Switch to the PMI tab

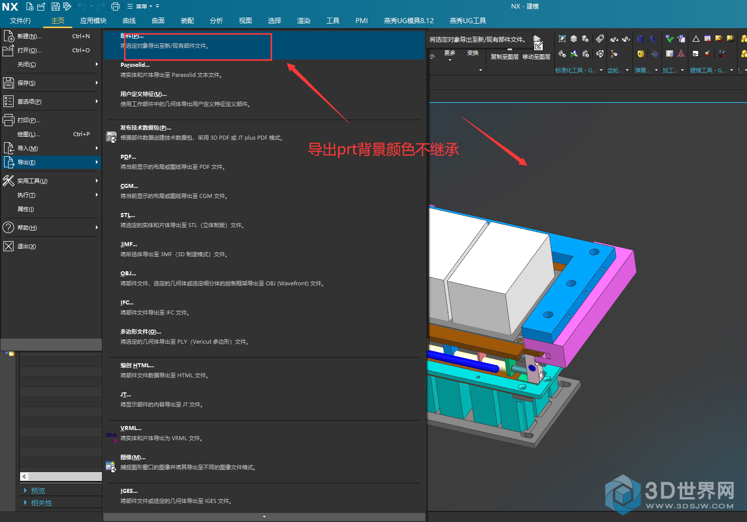pyautogui.click(x=361, y=21)
